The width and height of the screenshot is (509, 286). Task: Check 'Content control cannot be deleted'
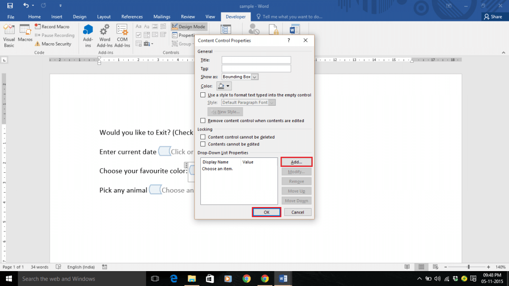(203, 137)
